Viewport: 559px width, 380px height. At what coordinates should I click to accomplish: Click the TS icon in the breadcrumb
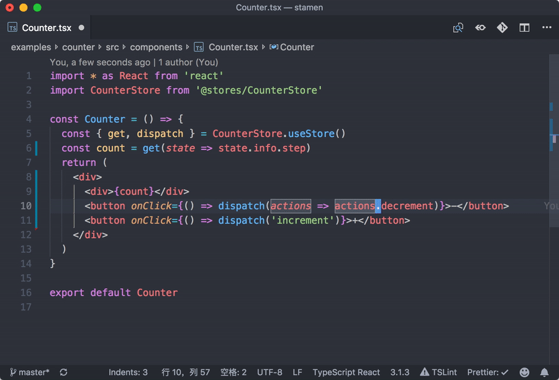coord(199,47)
